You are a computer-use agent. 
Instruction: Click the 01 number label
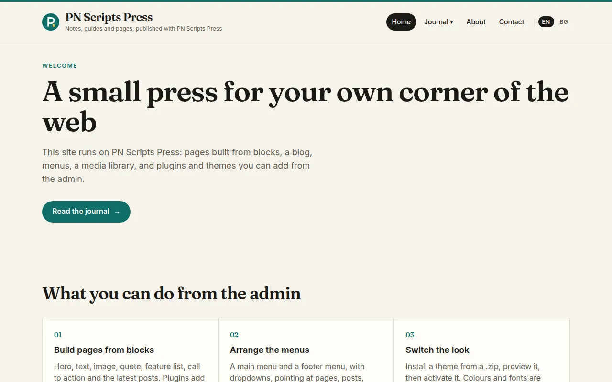point(58,335)
